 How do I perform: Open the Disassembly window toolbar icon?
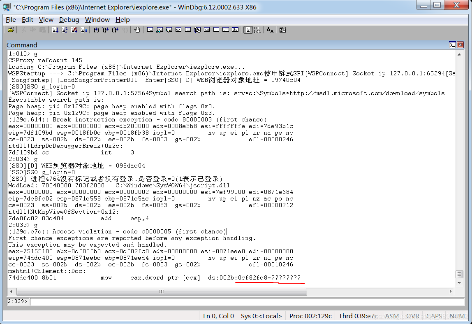click(207, 30)
